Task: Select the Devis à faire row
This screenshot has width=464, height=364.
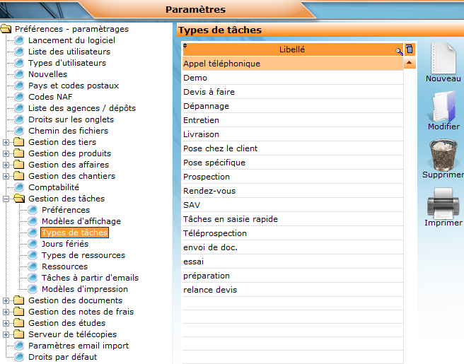Action: coord(293,92)
